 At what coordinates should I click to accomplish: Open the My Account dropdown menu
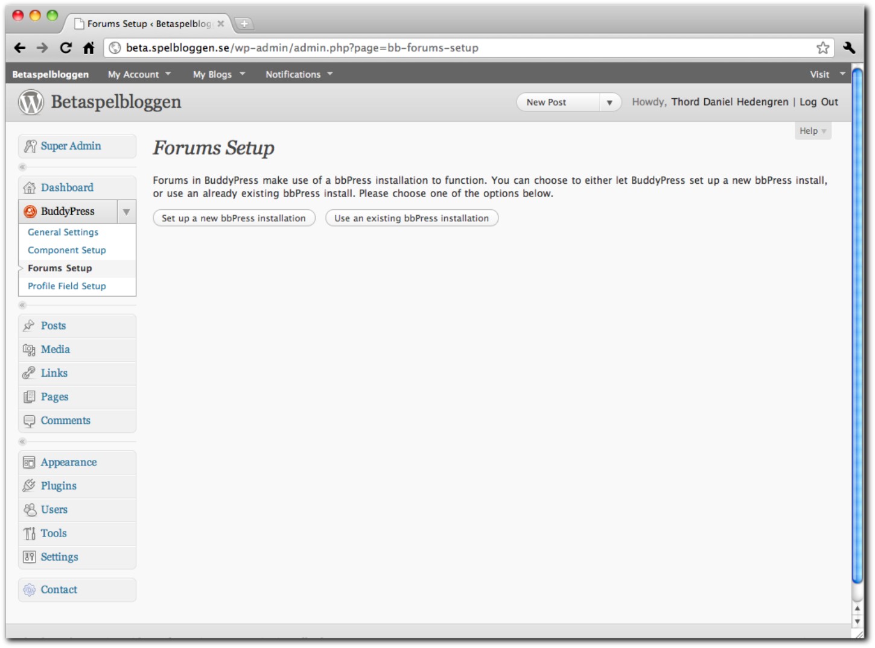(139, 74)
